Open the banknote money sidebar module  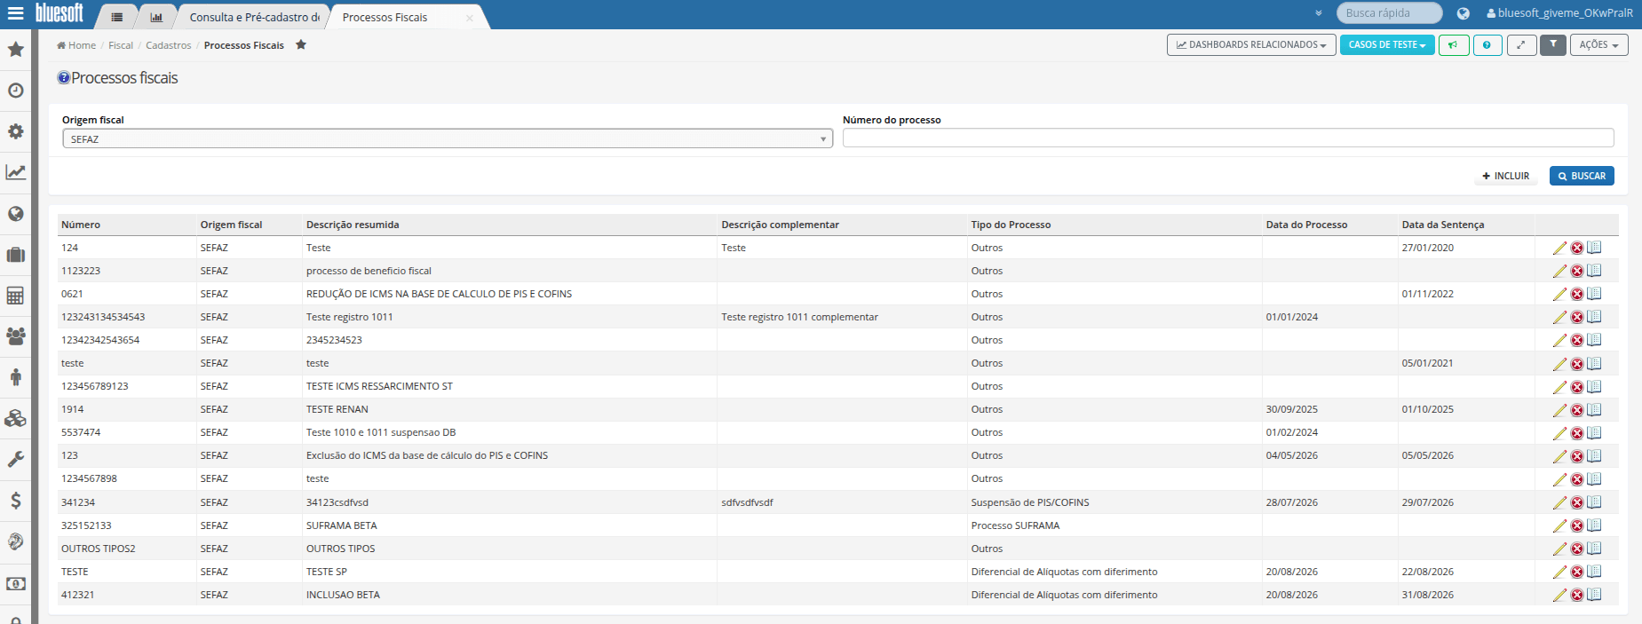click(15, 583)
